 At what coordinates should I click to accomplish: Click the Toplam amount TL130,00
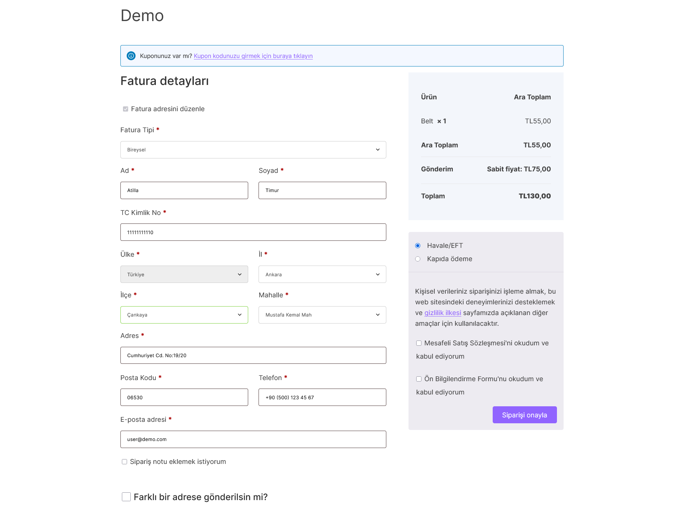535,196
